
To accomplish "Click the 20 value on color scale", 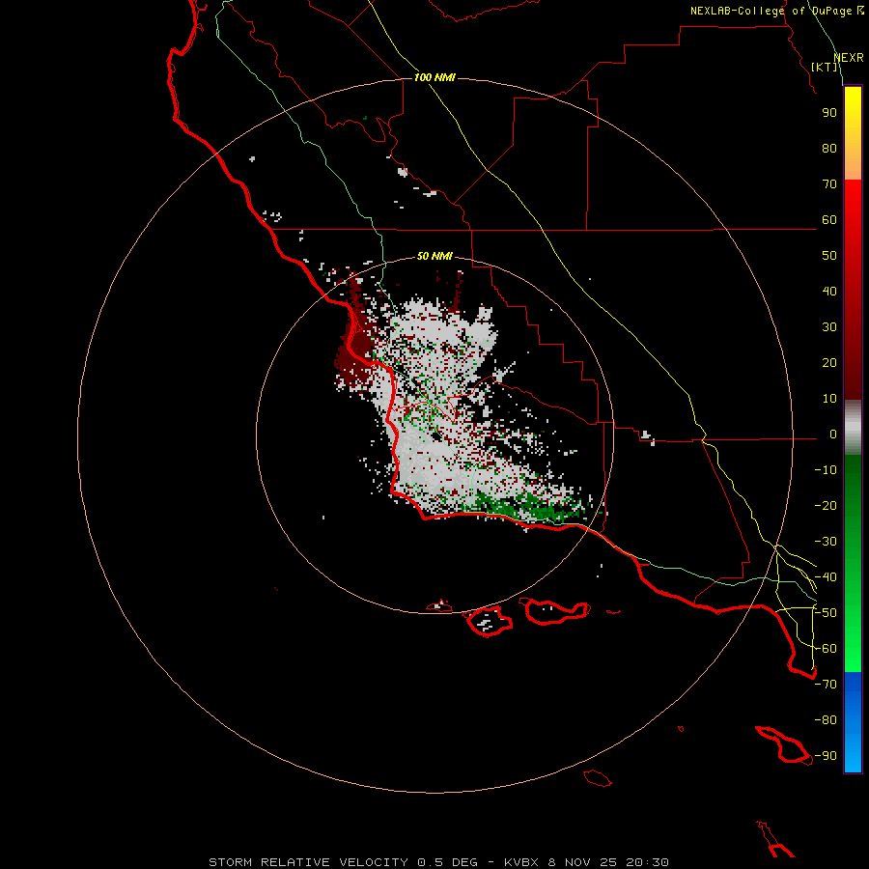I will (829, 362).
